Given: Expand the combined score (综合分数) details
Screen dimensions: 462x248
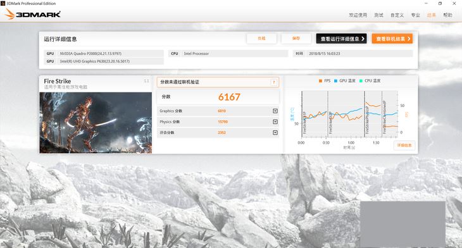Looking at the screenshot, I should 275,133.
